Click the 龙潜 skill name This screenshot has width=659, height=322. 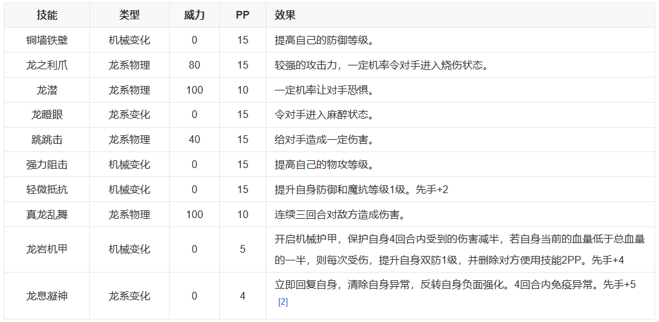point(47,90)
